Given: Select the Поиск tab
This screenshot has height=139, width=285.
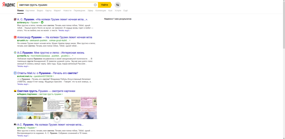Looking at the screenshot, I should click(20, 11).
